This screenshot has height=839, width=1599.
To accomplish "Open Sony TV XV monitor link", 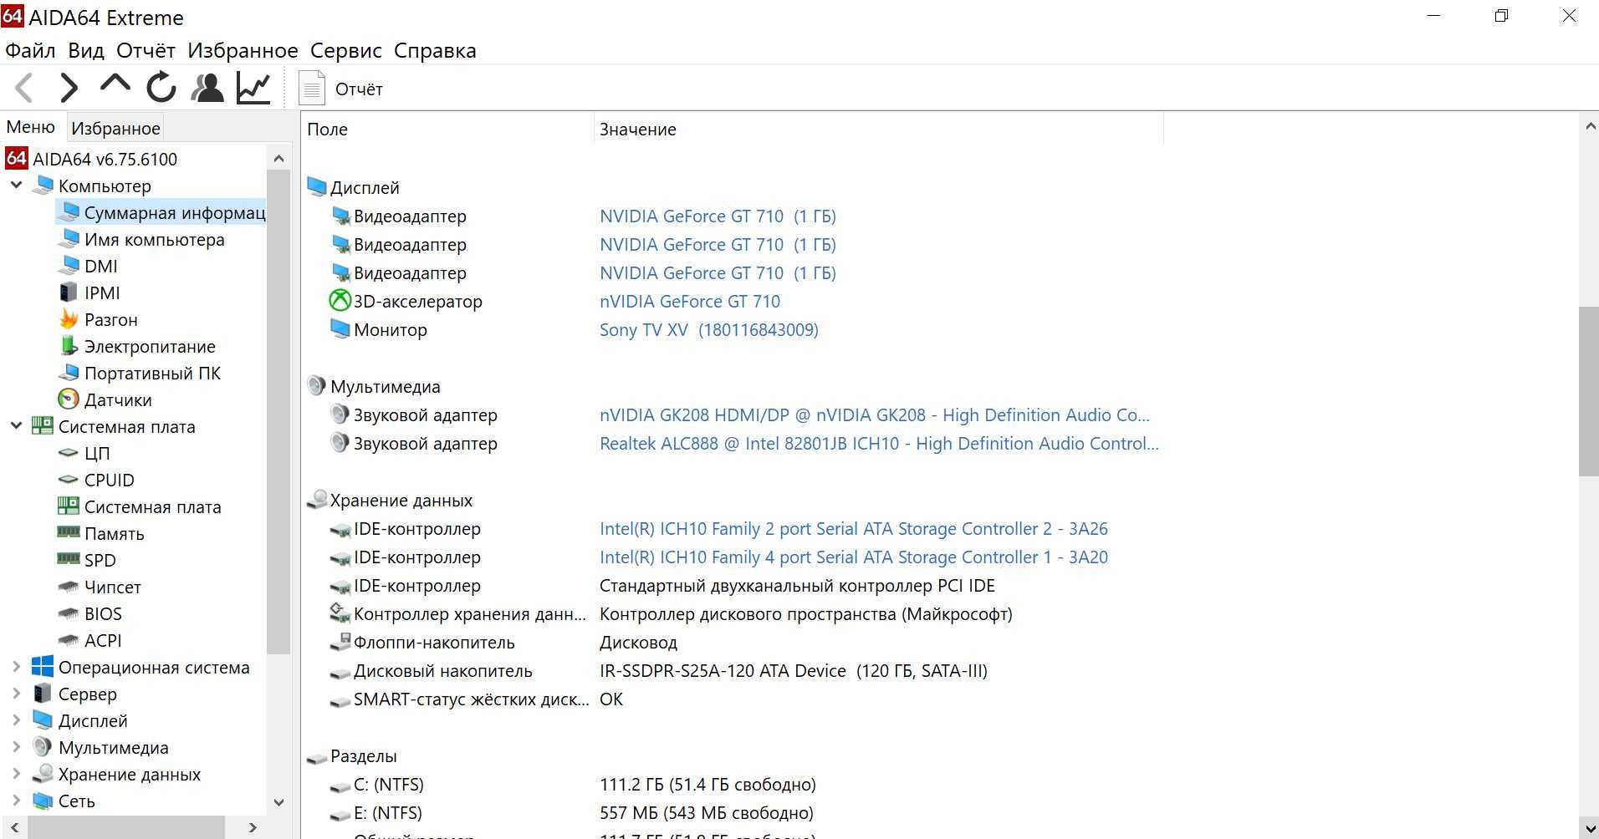I will pyautogui.click(x=709, y=330).
